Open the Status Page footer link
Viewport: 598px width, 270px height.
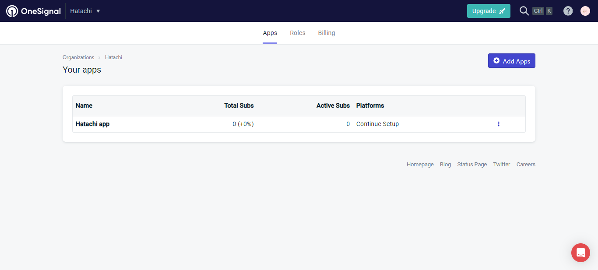tap(472, 165)
